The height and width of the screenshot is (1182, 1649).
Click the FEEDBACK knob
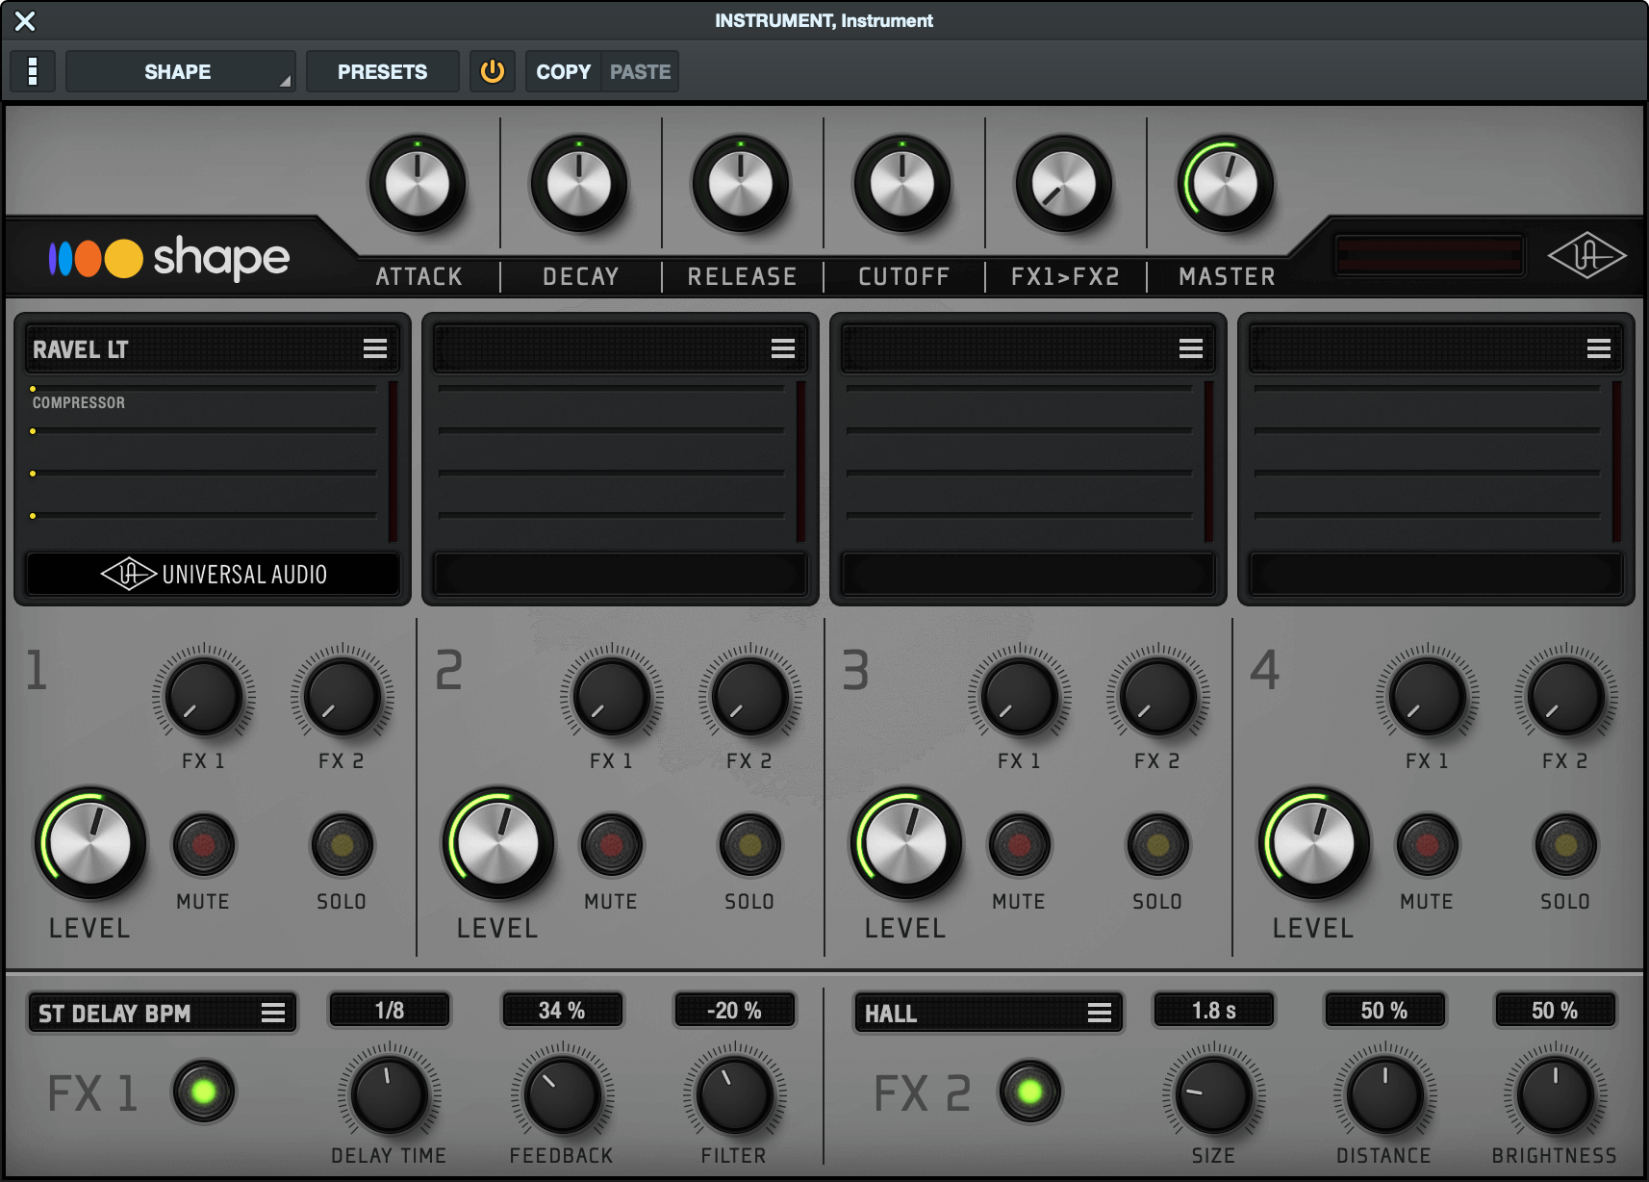point(562,1094)
